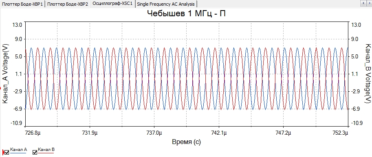
Task: Click red Канал B legend line
Action: tap(46, 153)
